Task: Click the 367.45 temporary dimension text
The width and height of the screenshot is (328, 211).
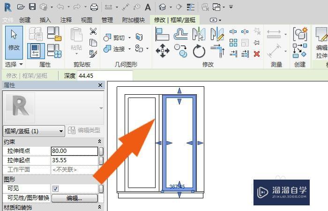Action: tap(177, 186)
